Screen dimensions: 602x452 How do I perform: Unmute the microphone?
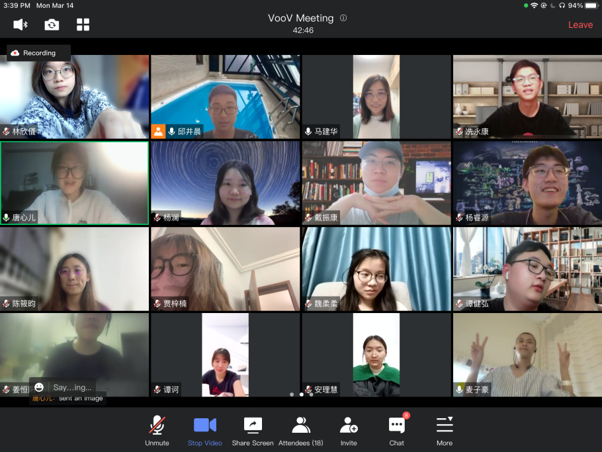(157, 430)
